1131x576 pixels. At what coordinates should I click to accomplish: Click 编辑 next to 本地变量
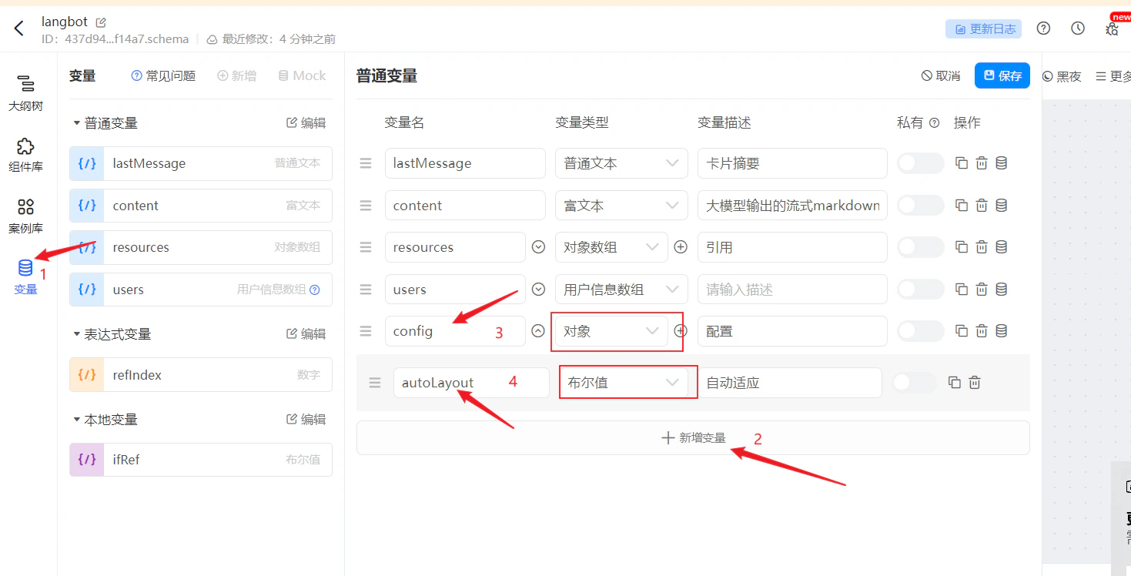click(x=306, y=420)
